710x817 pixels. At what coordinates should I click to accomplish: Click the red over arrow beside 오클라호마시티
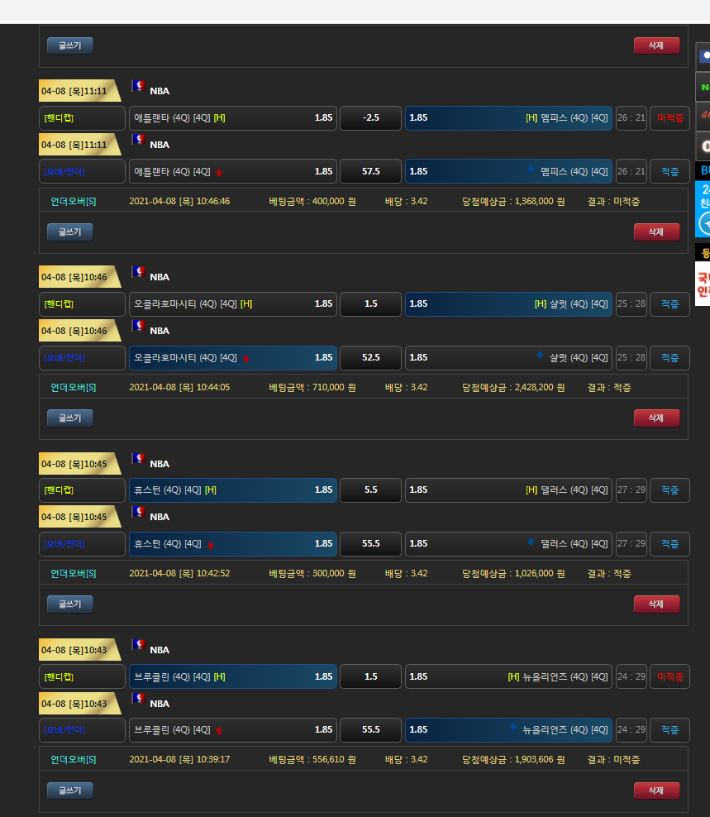point(245,358)
